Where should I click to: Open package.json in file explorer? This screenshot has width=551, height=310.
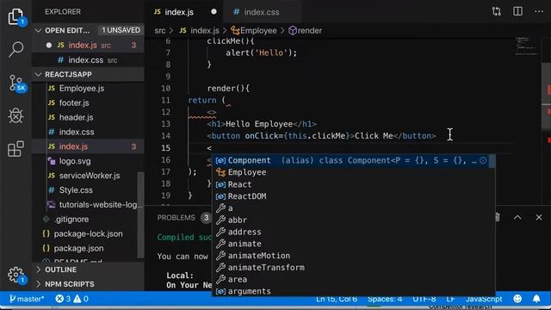coord(88,248)
